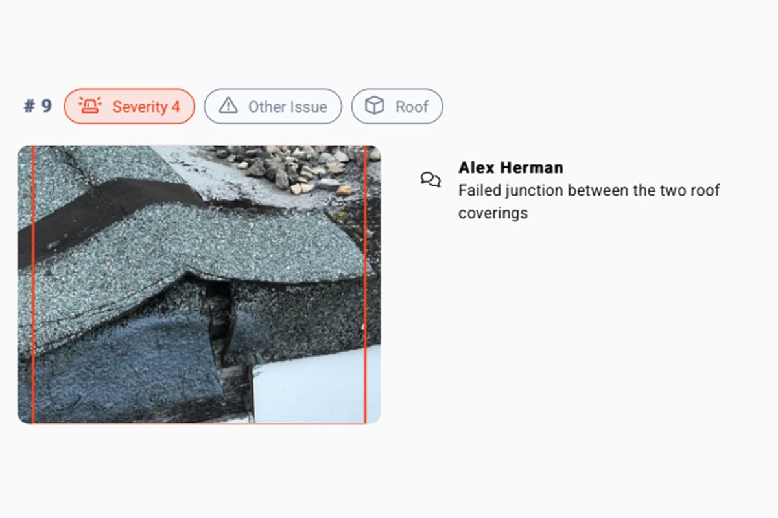The image size is (778, 518).
Task: Click the word Roof in the tag
Action: [x=412, y=107]
